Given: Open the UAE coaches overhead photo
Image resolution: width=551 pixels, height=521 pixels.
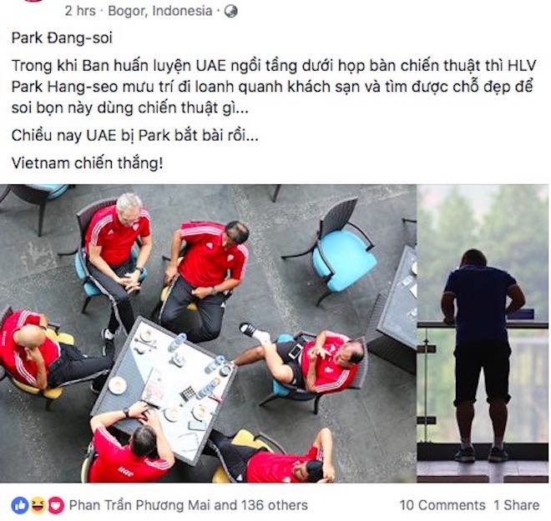Looking at the screenshot, I should click(208, 333).
